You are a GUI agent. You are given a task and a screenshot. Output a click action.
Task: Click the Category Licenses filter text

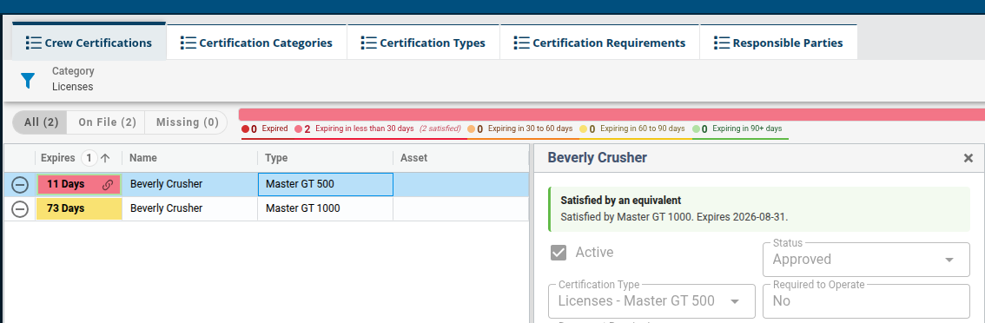tap(73, 79)
